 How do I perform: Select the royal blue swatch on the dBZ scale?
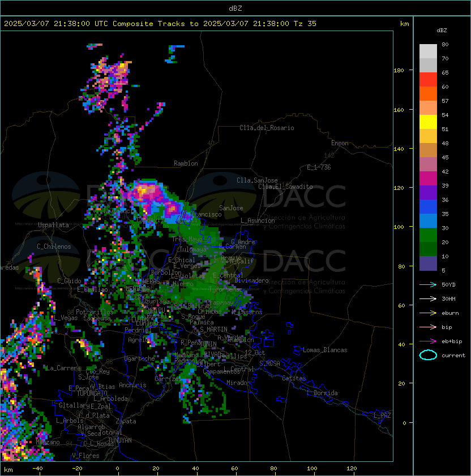(428, 207)
